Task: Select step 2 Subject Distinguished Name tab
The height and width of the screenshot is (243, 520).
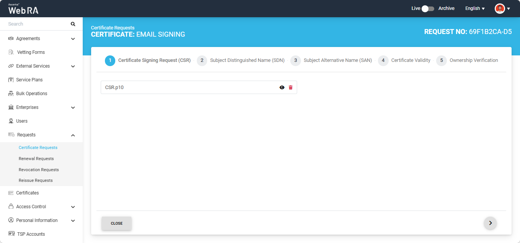Action: click(x=241, y=60)
